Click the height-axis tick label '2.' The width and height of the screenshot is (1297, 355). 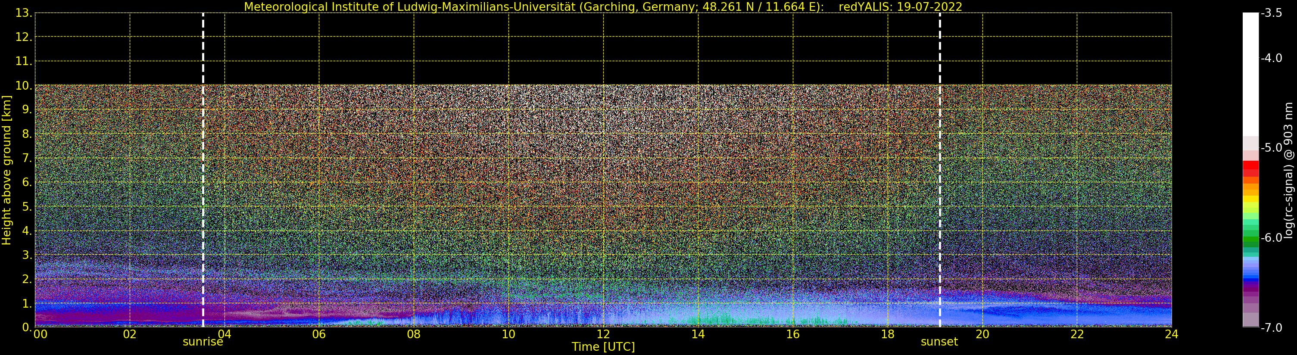(27, 279)
